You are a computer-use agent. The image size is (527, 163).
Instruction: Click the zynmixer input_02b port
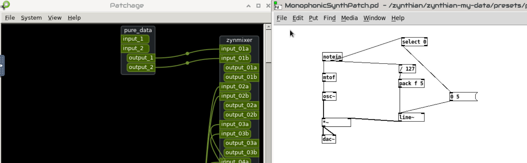235,96
